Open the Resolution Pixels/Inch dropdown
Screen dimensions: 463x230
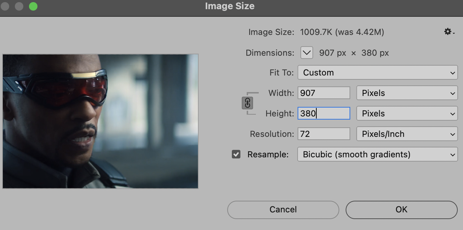(x=407, y=134)
